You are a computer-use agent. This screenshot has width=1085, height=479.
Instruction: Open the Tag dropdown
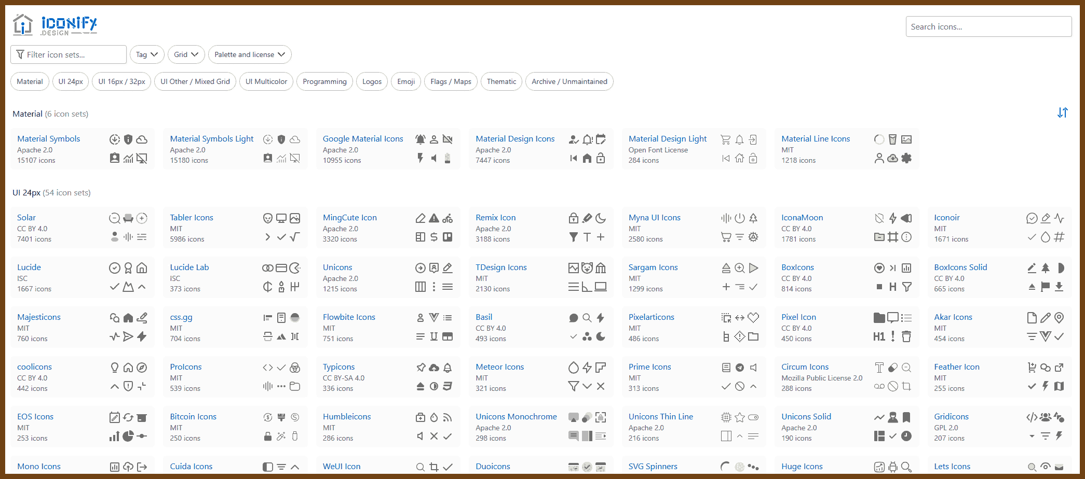tap(147, 54)
